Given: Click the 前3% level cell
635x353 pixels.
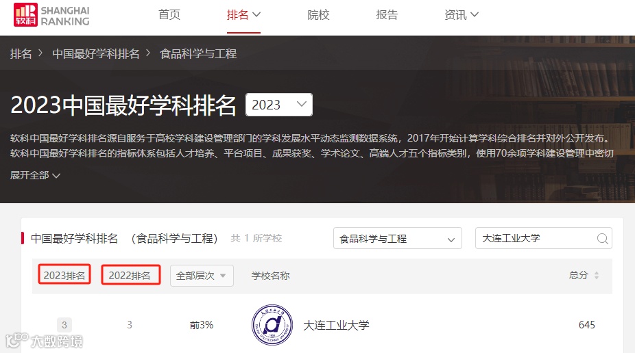Looking at the screenshot, I should tap(202, 325).
